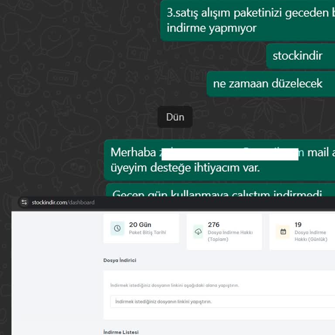Click 'Dosya İndirme Hakkı (Toplam)' label
The image size is (335, 335).
tap(230, 236)
